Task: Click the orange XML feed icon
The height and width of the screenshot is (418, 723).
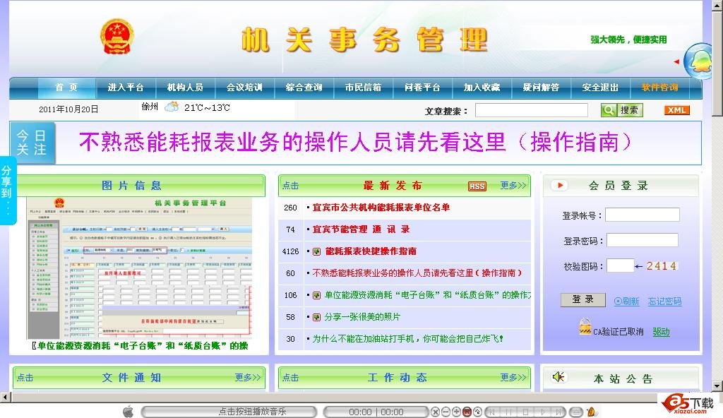Action: [676, 110]
